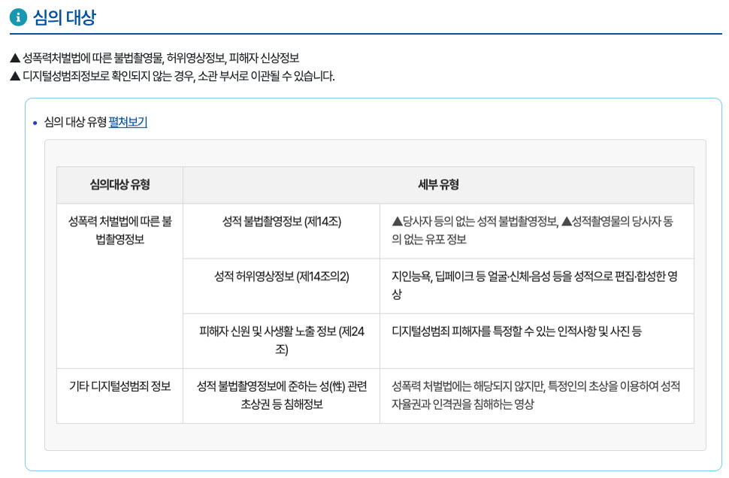Click the info icon beside 심의 대상
This screenshot has width=729, height=478.
[x=18, y=17]
